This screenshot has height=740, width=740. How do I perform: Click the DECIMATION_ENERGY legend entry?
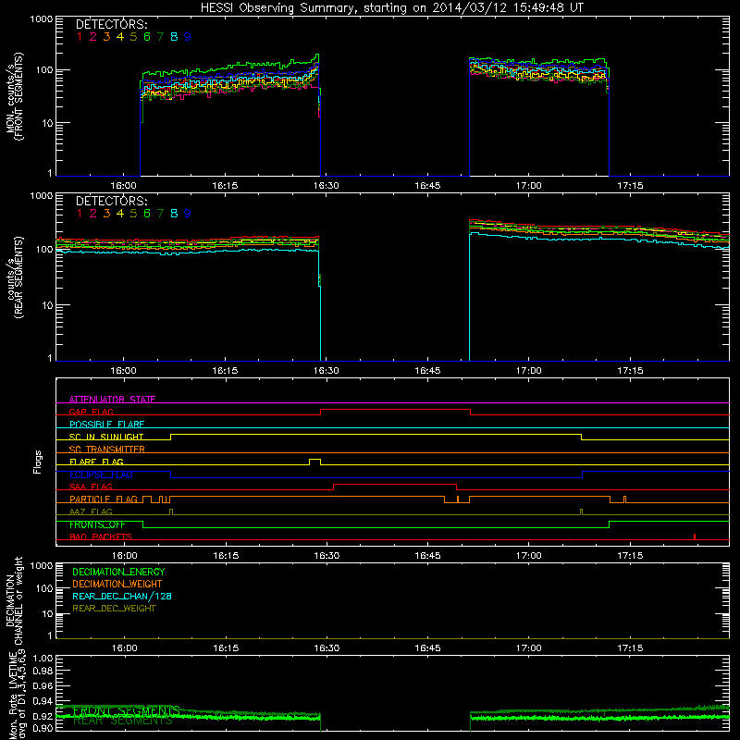coord(118,572)
